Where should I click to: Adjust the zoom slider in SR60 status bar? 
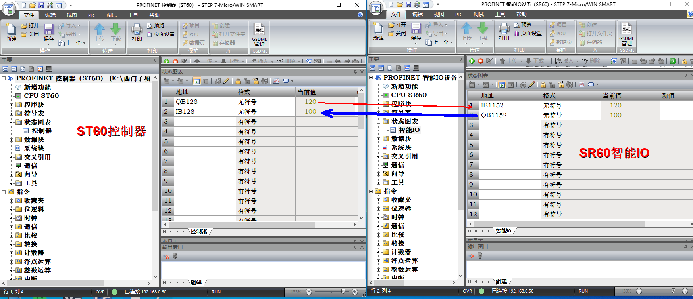point(673,291)
